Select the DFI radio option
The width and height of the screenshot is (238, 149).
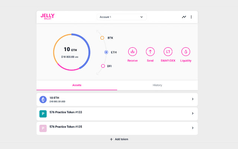[x=103, y=66]
